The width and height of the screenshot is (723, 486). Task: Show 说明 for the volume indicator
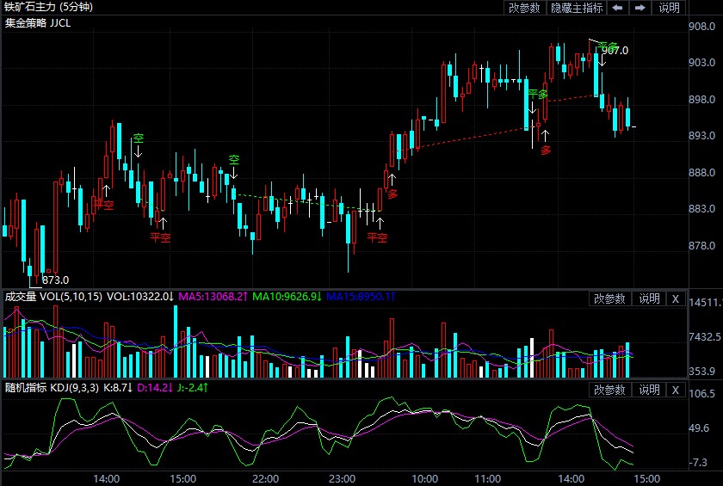point(648,298)
